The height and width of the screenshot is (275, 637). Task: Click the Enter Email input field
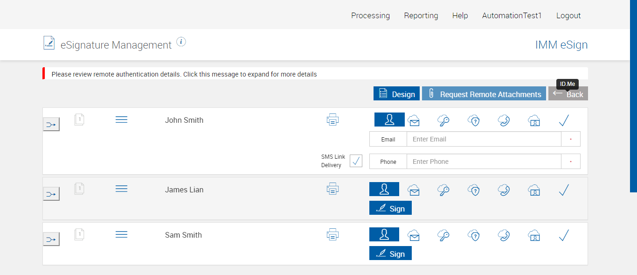pos(484,139)
